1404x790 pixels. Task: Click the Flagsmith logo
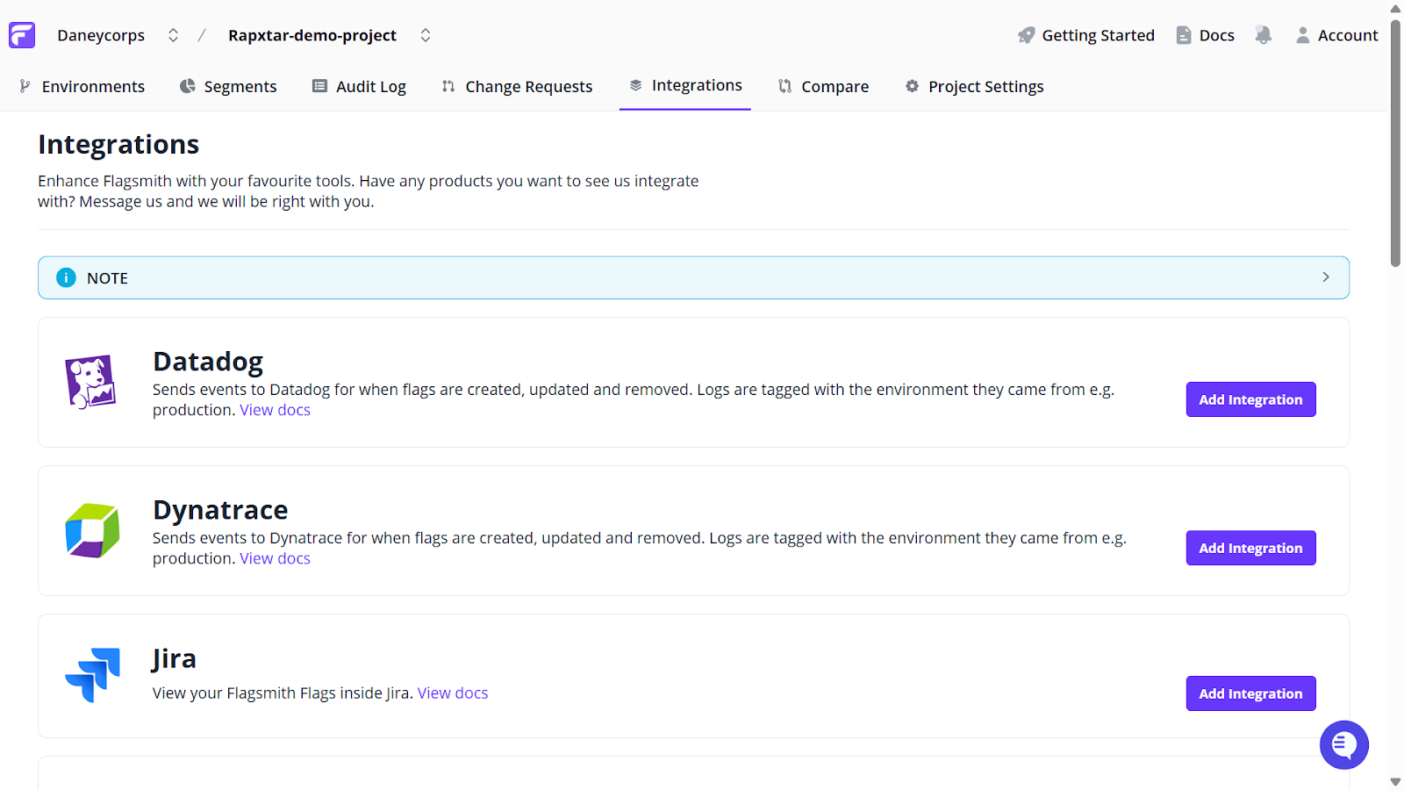(21, 34)
